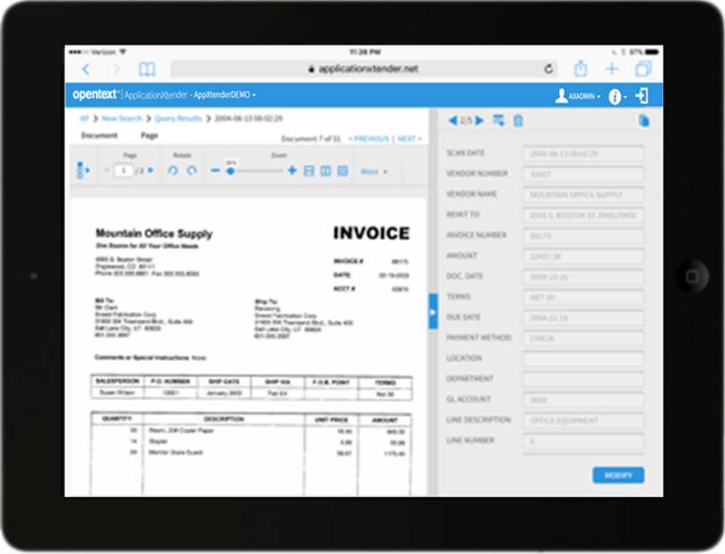Select fit-to-page view icon
Screen dimensions: 725x554
(x=343, y=172)
